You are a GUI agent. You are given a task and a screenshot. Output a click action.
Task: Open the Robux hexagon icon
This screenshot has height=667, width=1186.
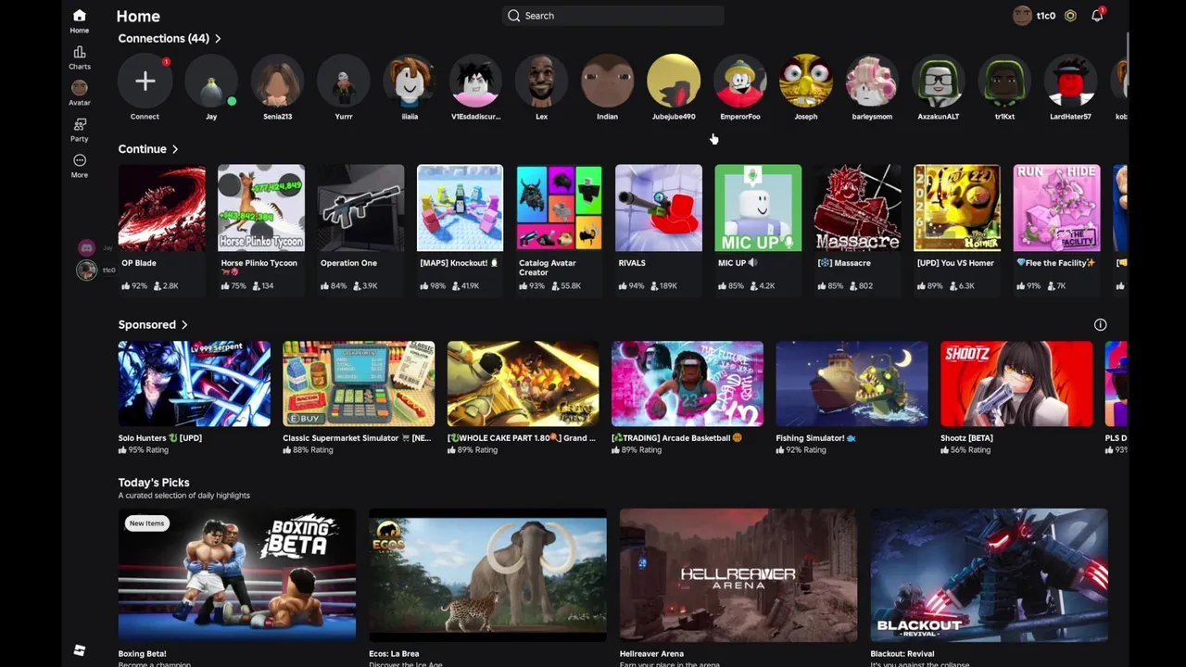(x=1070, y=16)
